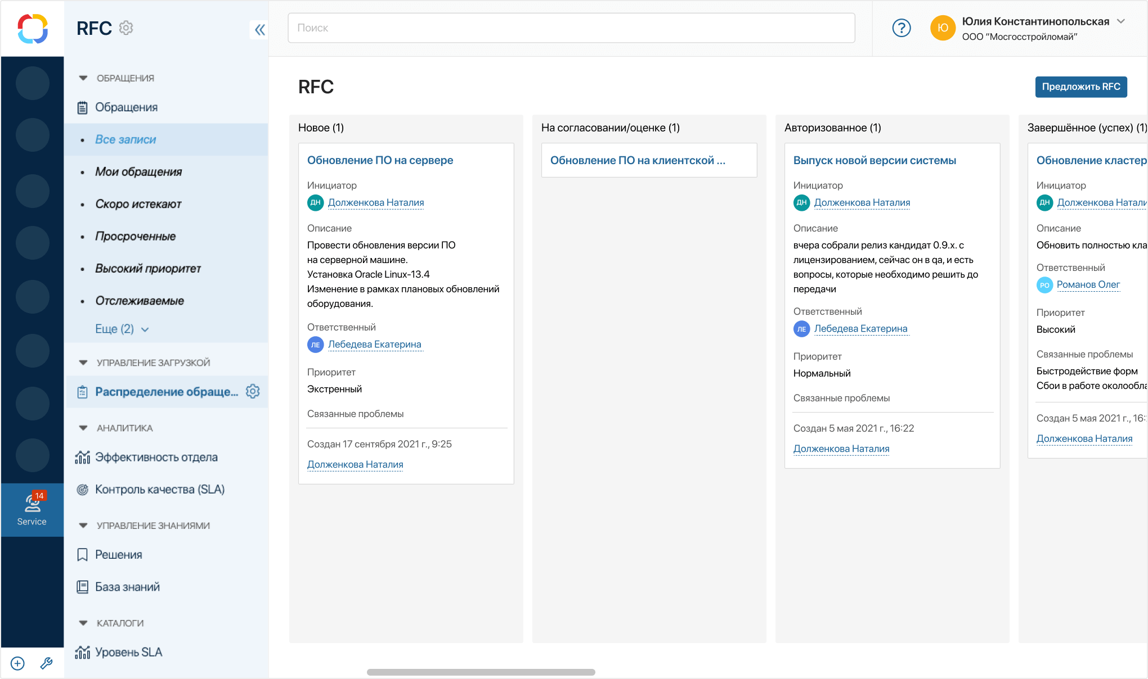The height and width of the screenshot is (679, 1148).
Task: Click the Контроль качества target icon
Action: 83,490
